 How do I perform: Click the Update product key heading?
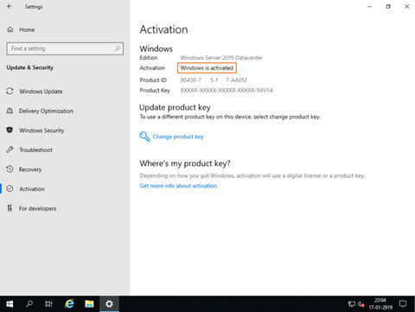[x=175, y=107]
